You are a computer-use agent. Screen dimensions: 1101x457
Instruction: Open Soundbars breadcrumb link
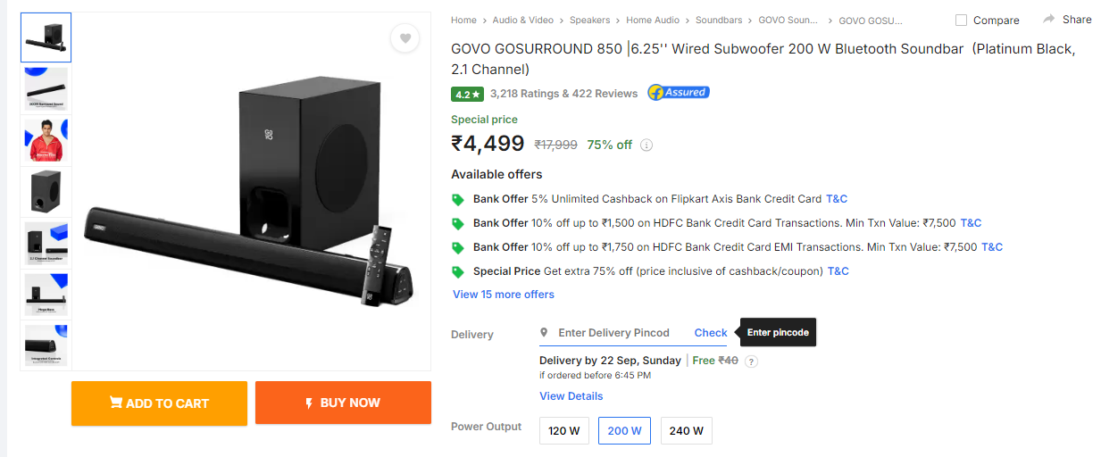pos(719,20)
